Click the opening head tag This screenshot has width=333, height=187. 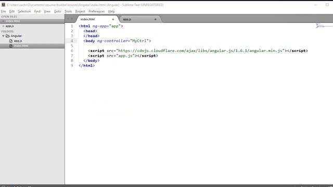(90, 31)
